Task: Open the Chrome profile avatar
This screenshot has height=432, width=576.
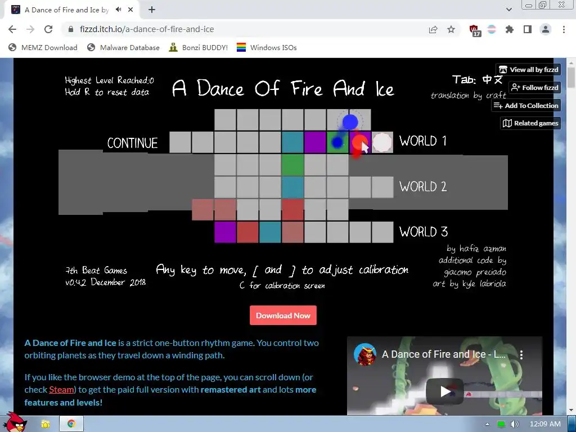Action: click(546, 29)
